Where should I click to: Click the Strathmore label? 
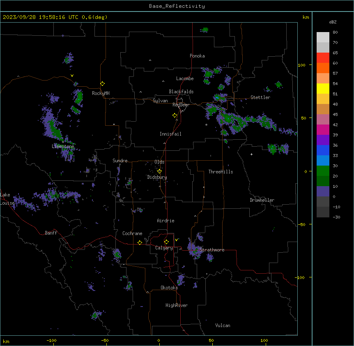click(x=212, y=250)
